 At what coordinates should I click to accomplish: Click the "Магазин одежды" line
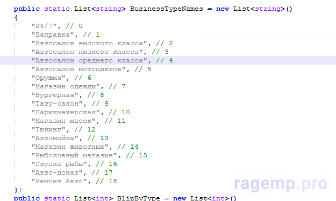[x=78, y=87]
